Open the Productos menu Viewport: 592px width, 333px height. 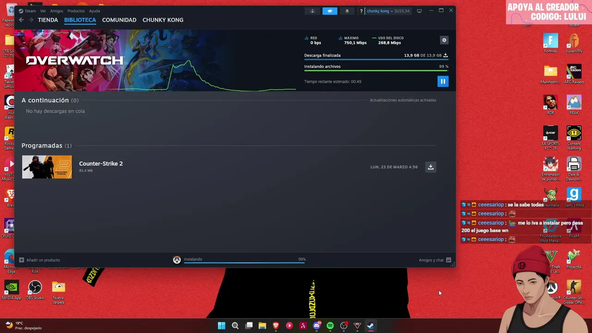tap(76, 11)
